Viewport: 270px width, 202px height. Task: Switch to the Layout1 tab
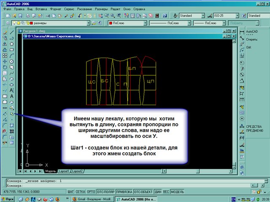pos(64,171)
